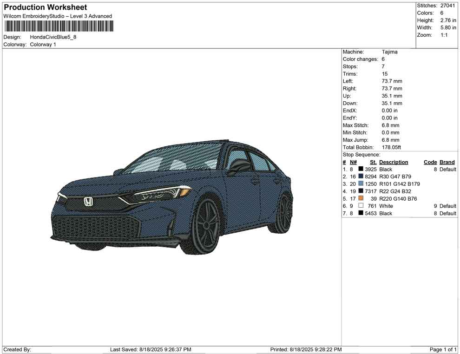Click the black swatch in stop row 7
The image size is (460, 354).
361,213
